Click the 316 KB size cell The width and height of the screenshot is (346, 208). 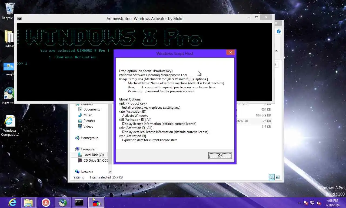click(266, 127)
